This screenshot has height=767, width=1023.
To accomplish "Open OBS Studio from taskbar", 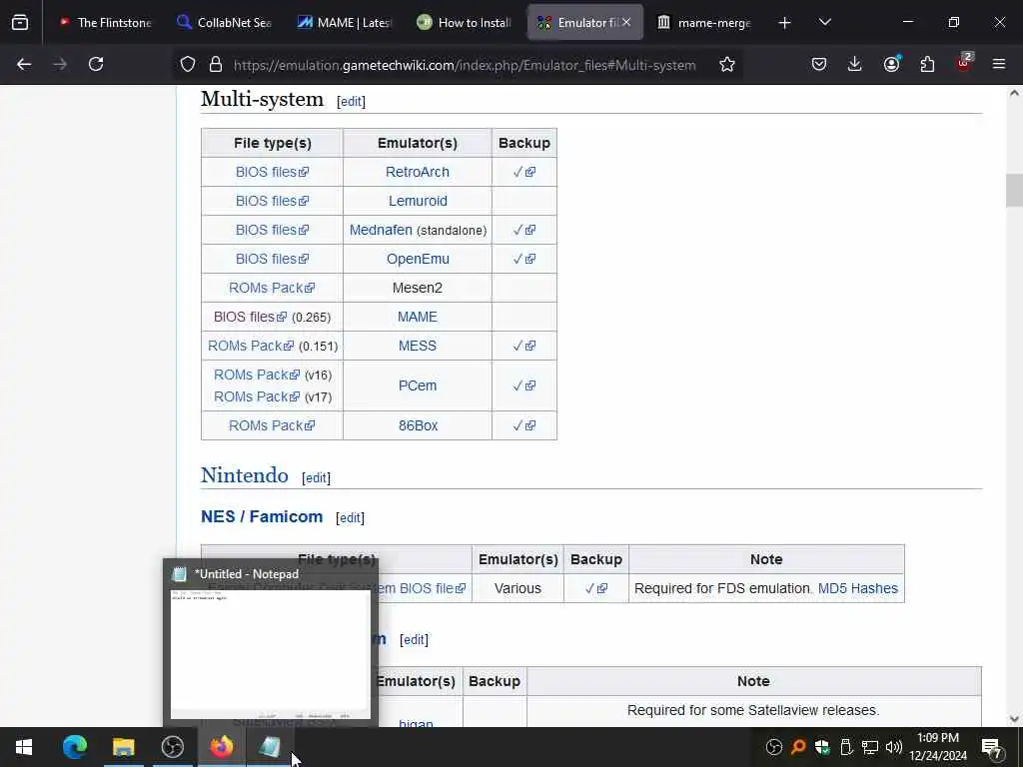I will [x=172, y=747].
